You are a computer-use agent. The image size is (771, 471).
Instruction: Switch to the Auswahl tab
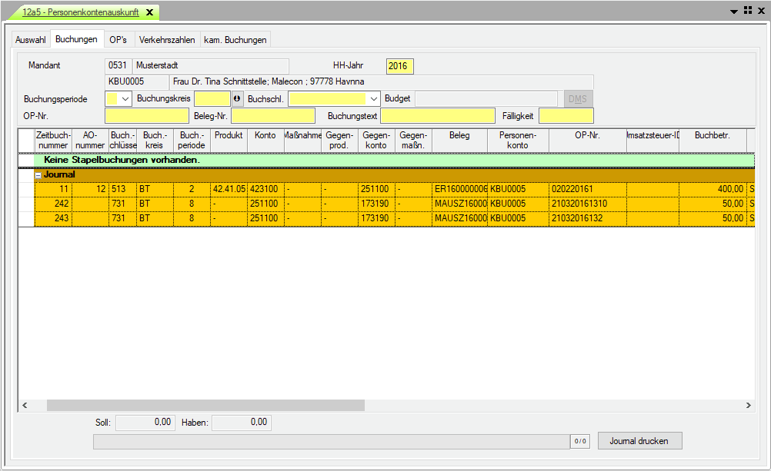pos(31,40)
